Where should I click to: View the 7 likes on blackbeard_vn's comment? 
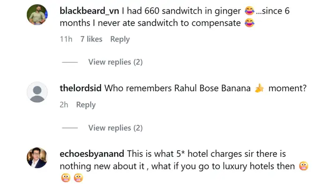(91, 39)
